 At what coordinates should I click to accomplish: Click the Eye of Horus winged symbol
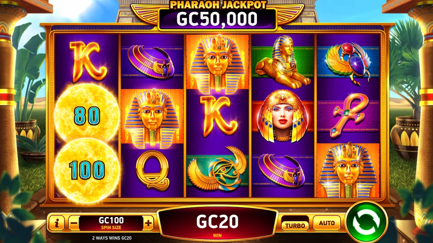(x=217, y=169)
